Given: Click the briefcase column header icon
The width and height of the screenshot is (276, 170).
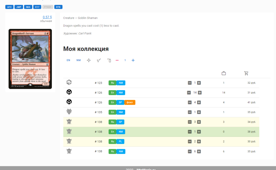Looking at the screenshot, I should [224, 73].
